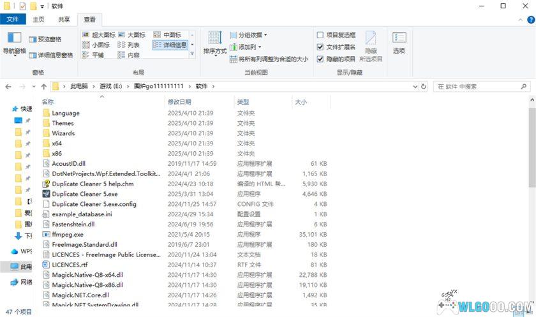Viewport: 536px width, 317px height.
Task: Sort by the 修改日期 date column header
Action: pos(179,102)
